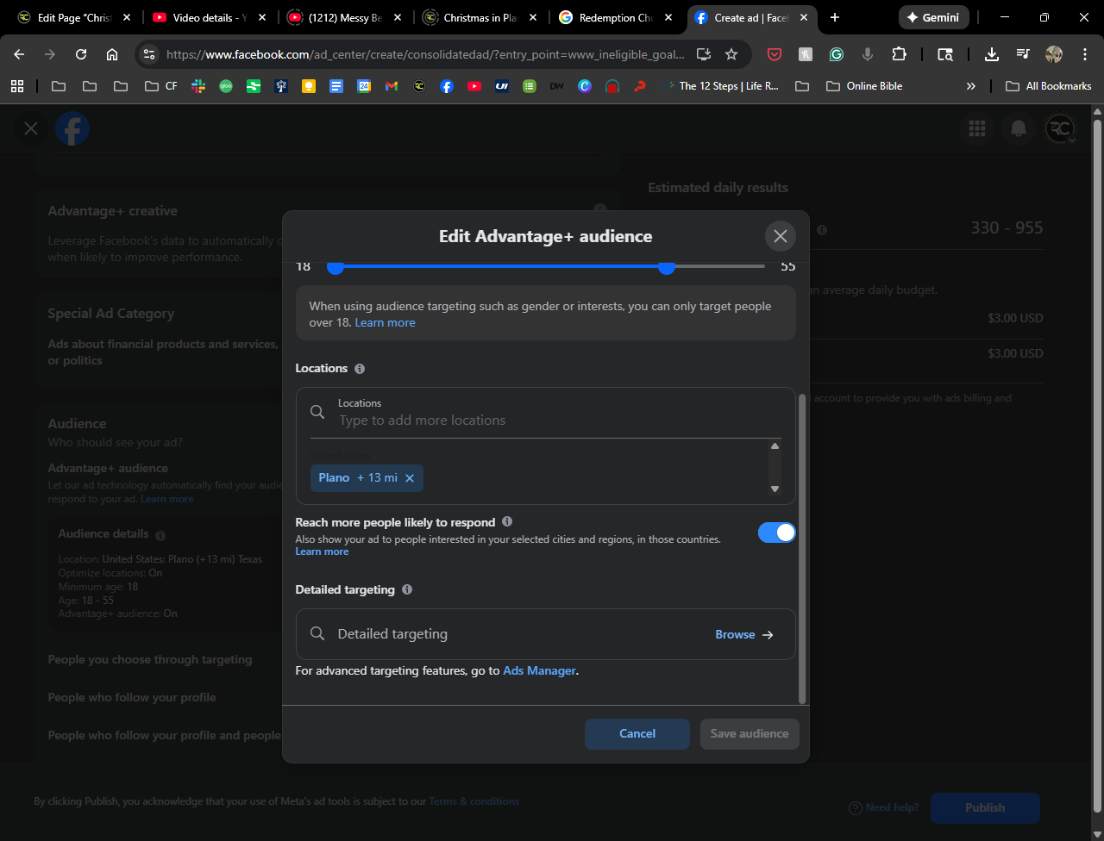The height and width of the screenshot is (841, 1104).
Task: Browse detailed targeting options
Action: [743, 635]
